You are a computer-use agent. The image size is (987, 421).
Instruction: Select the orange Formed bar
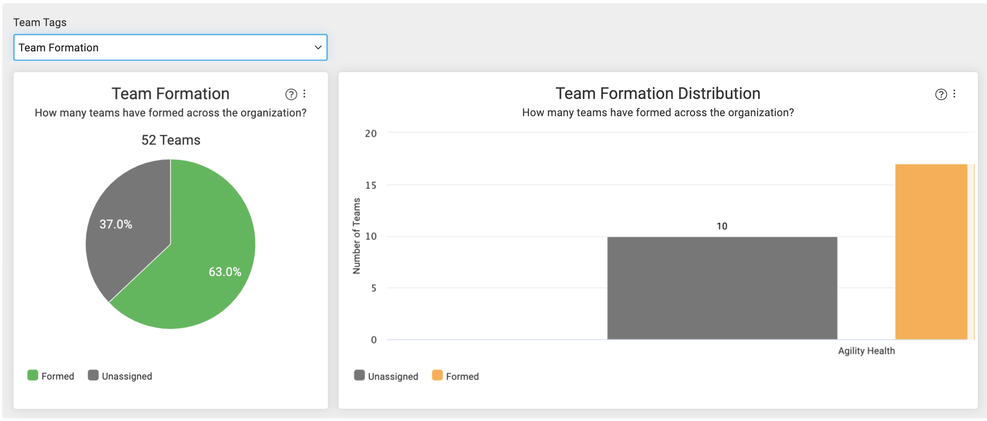point(931,252)
